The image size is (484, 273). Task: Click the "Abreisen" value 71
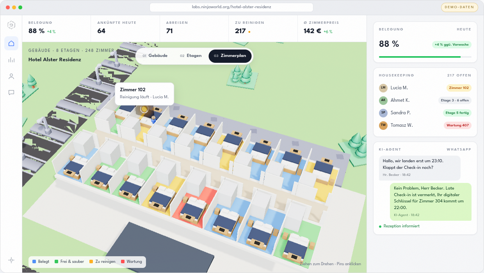169,31
